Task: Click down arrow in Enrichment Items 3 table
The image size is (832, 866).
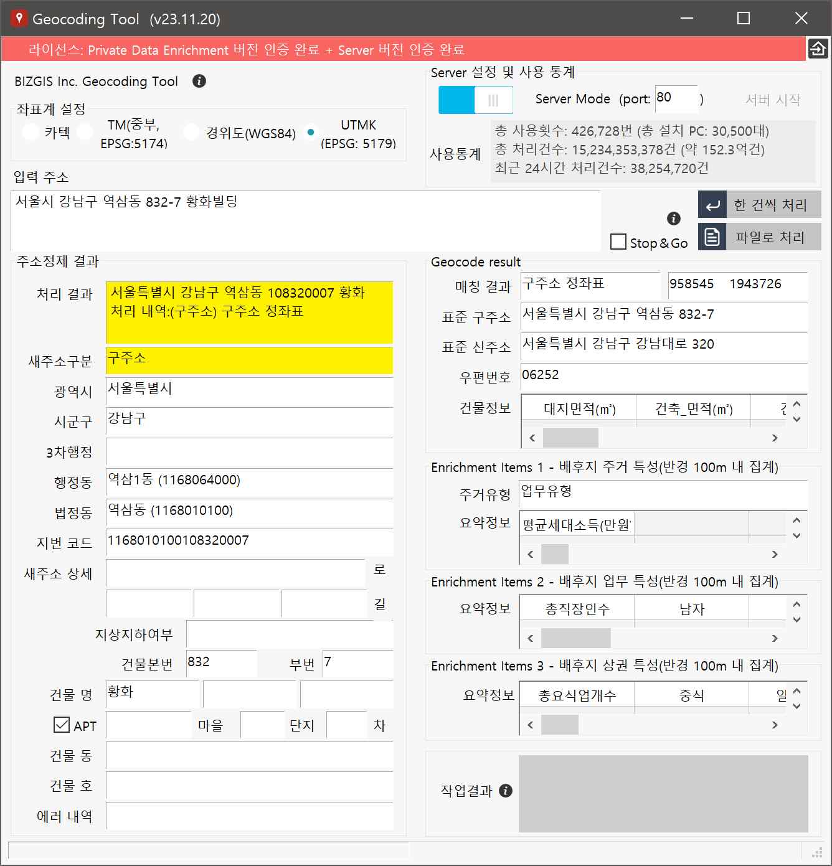Action: tap(797, 706)
